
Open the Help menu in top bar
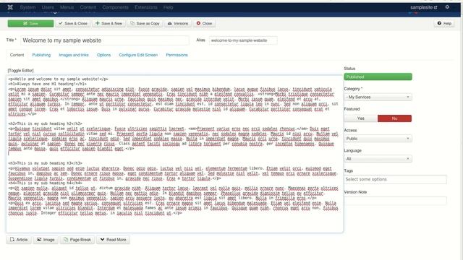pyautogui.click(x=169, y=7)
